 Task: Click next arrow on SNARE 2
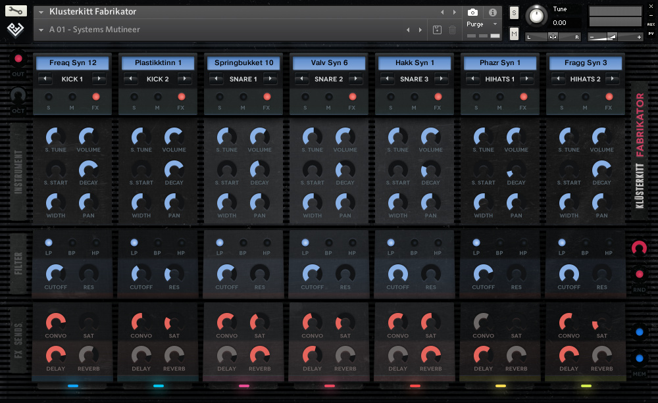point(355,78)
